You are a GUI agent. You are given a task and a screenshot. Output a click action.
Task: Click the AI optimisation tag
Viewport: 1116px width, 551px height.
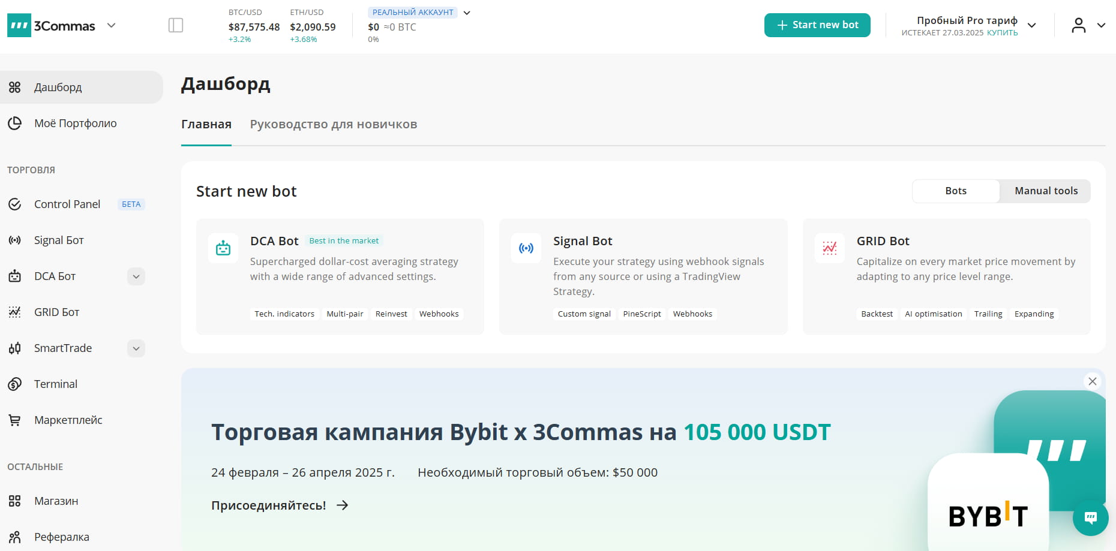pyautogui.click(x=933, y=314)
